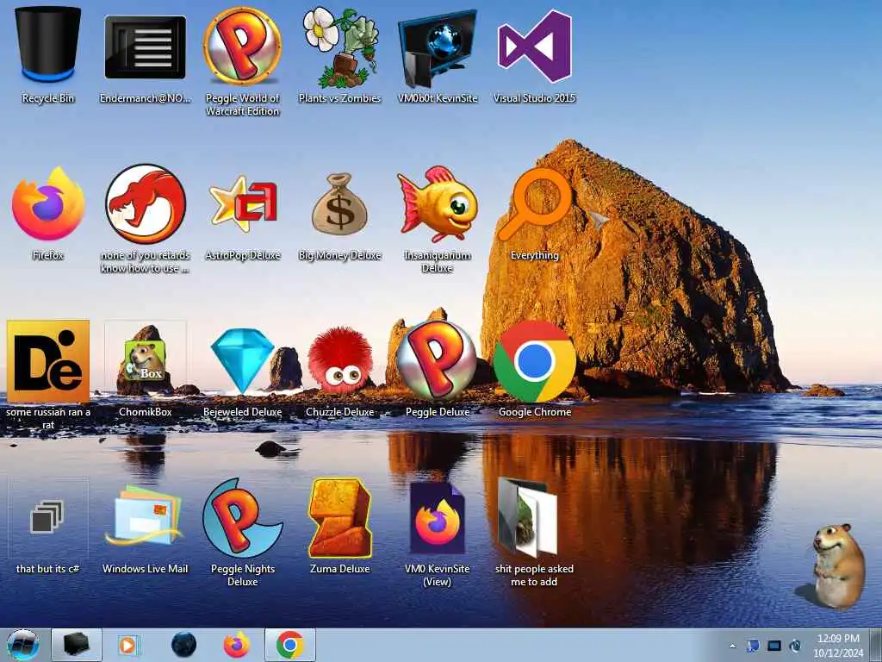Click the swirl tray icon beside the clock
This screenshot has height=662, width=882.
coord(795,646)
